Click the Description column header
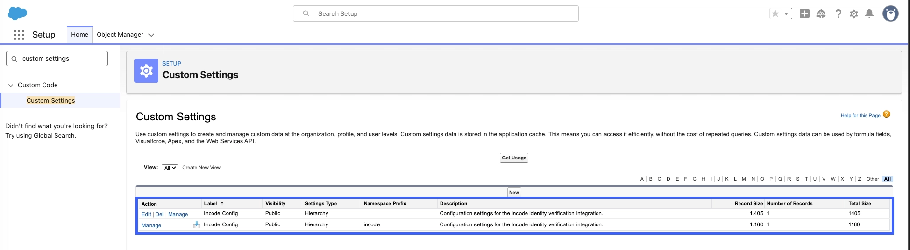The width and height of the screenshot is (910, 250). pos(454,203)
